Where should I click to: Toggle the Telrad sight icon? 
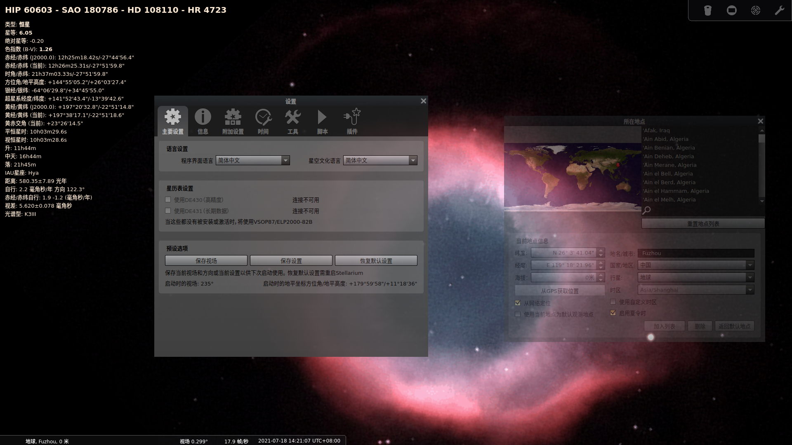pos(756,10)
